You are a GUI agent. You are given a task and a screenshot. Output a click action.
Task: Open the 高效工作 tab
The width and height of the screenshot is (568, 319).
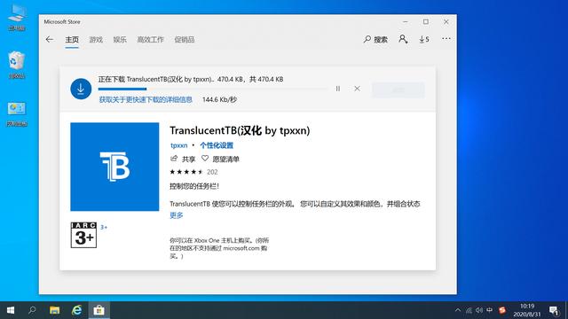(x=150, y=39)
